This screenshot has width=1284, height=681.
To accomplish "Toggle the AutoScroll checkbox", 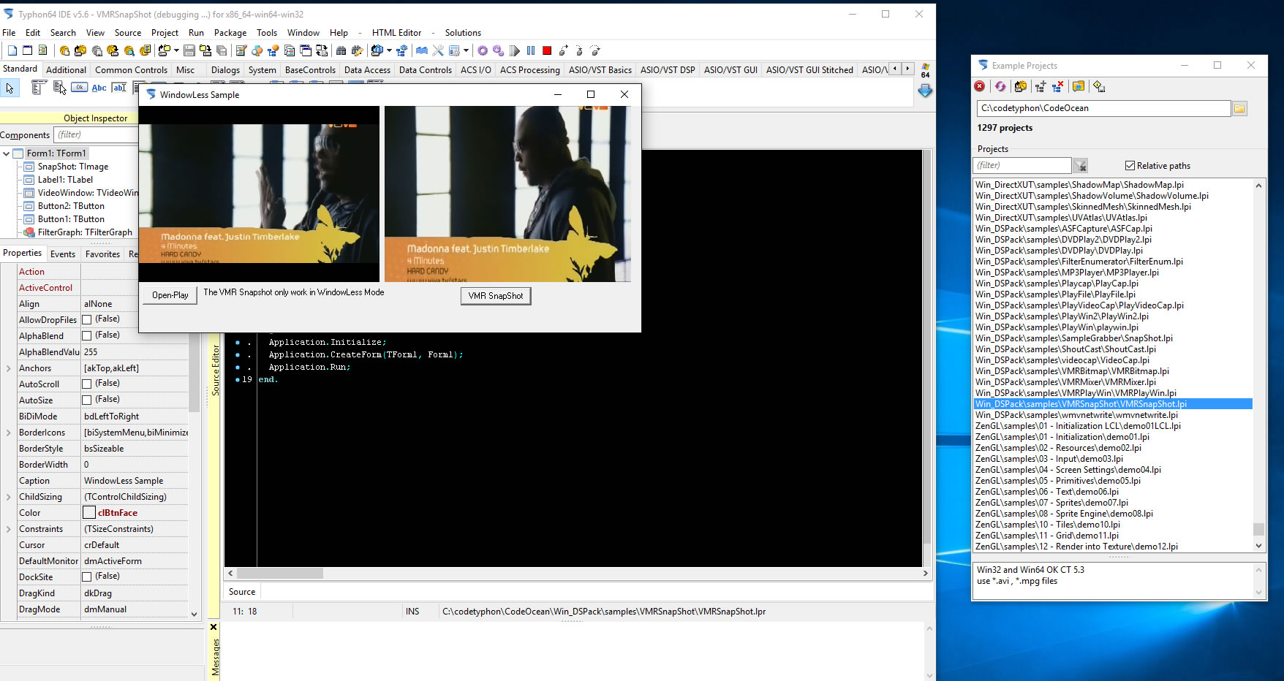I will (x=86, y=384).
